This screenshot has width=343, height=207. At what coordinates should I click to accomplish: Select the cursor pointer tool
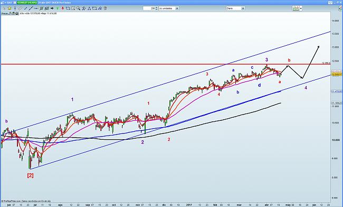click(x=4, y=8)
